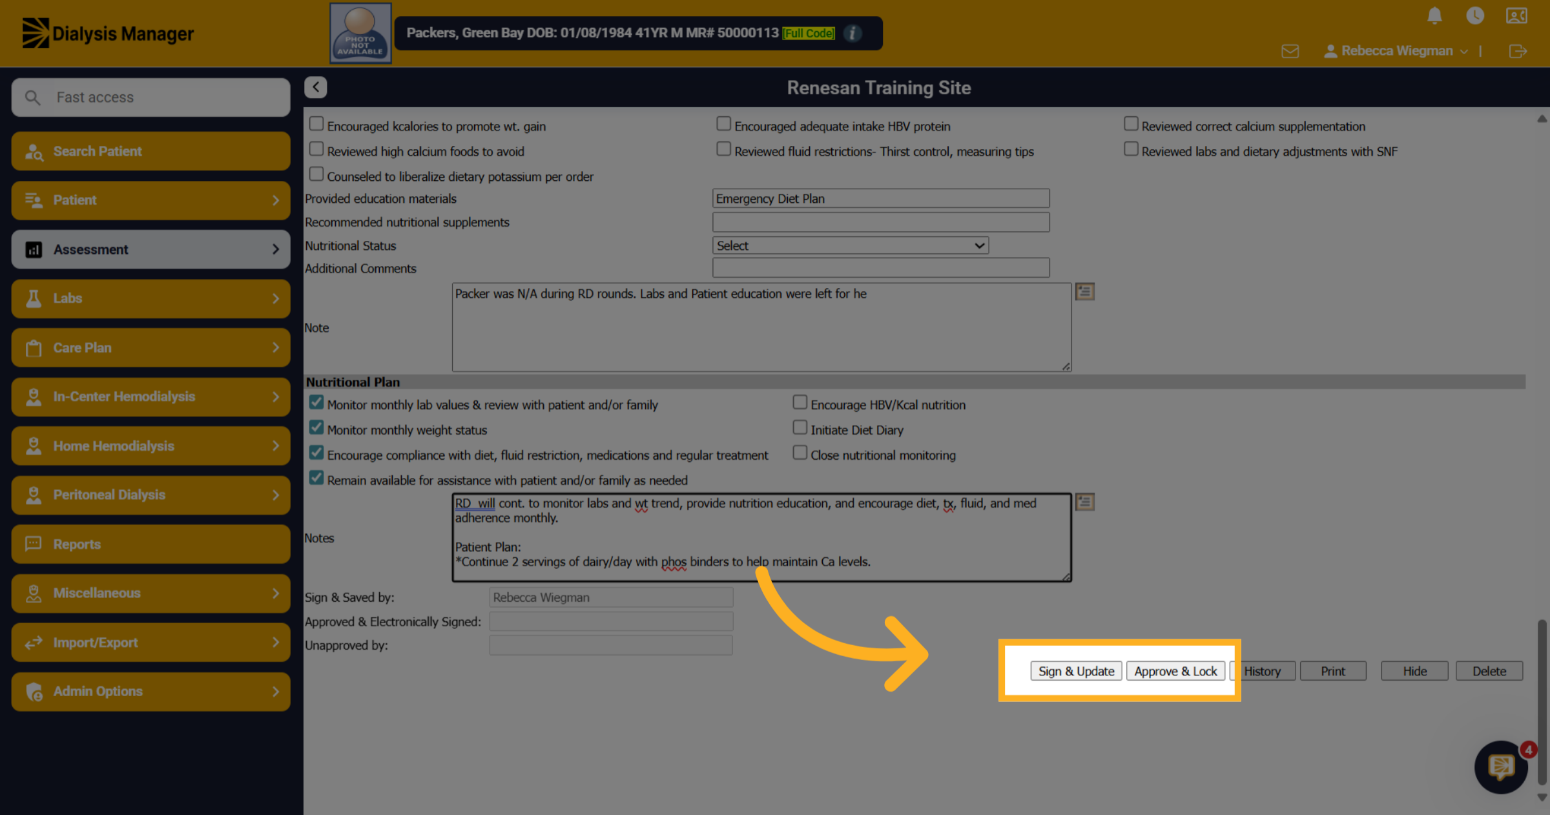Open the chat widget with 4 notifications
The image size is (1550, 815).
1502,767
